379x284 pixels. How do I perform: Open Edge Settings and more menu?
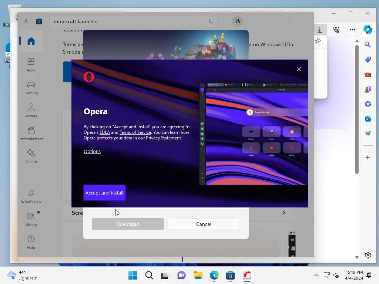352,30
